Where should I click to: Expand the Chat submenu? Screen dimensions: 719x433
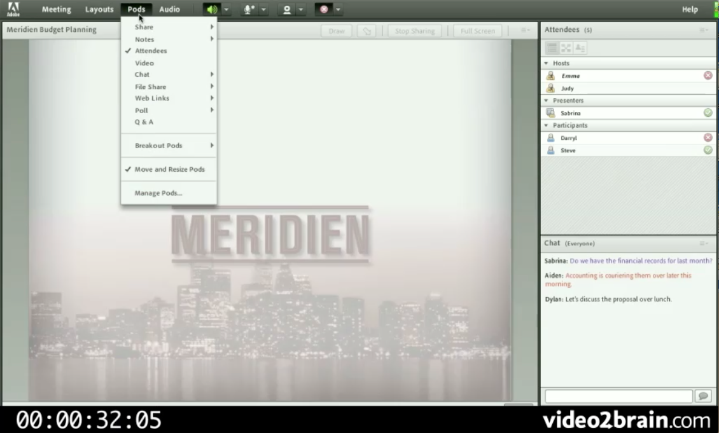pyautogui.click(x=169, y=74)
